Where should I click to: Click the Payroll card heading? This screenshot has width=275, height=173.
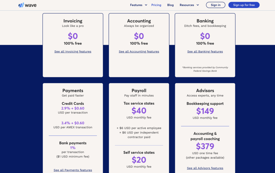click(x=139, y=91)
